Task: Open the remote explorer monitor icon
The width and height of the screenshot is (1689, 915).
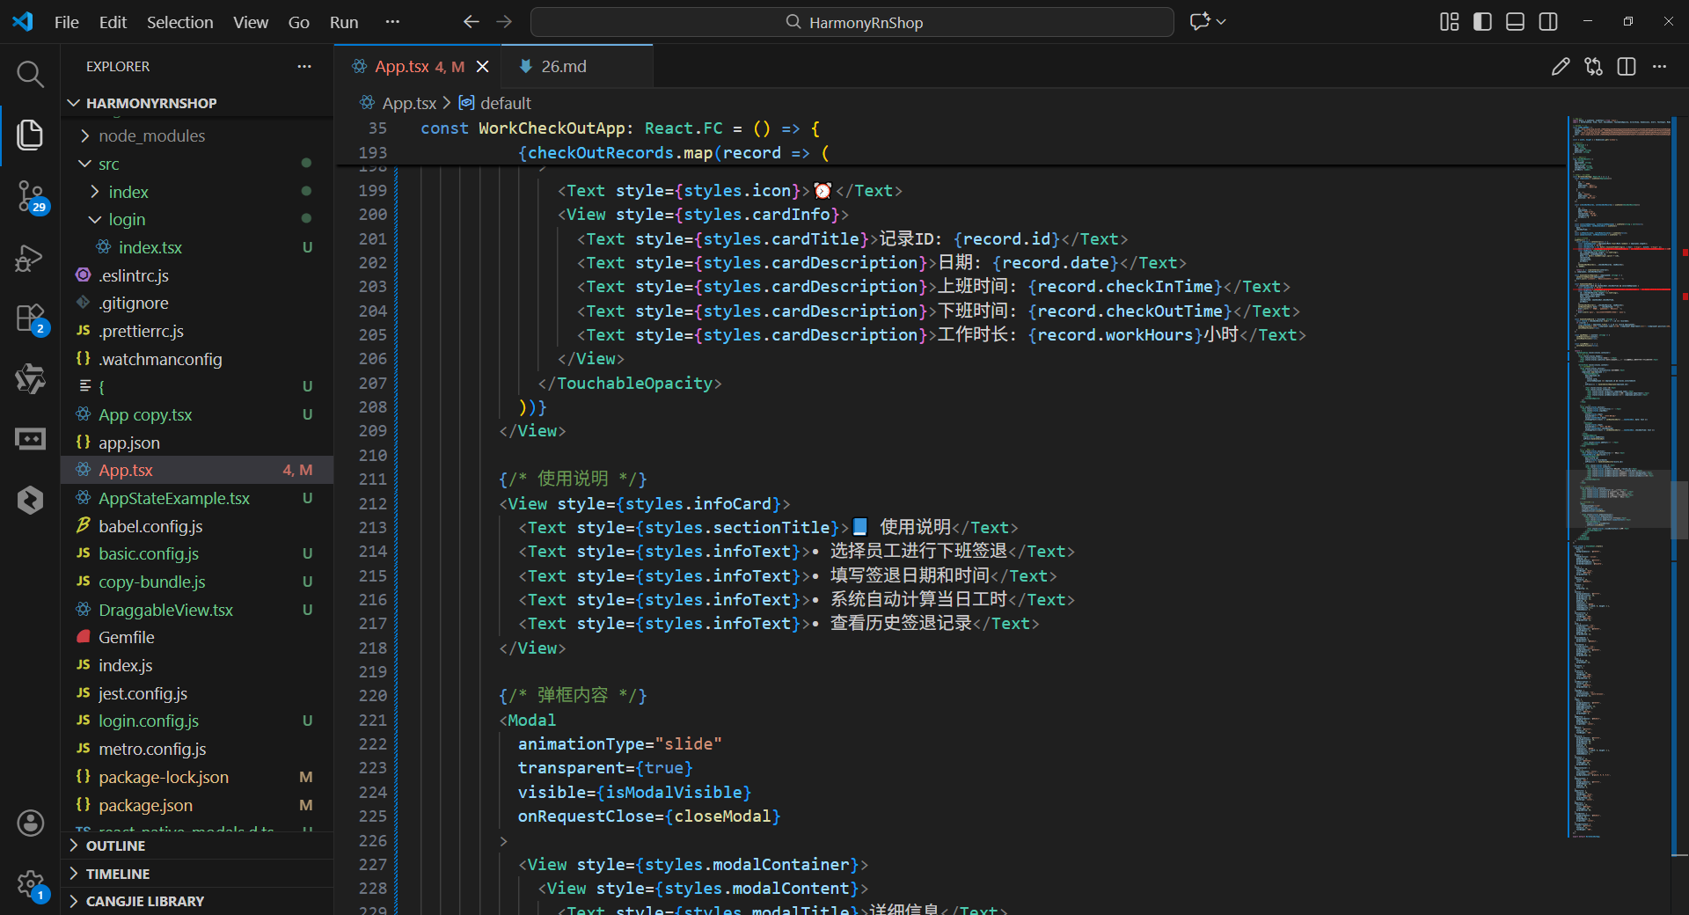Action: (x=30, y=439)
